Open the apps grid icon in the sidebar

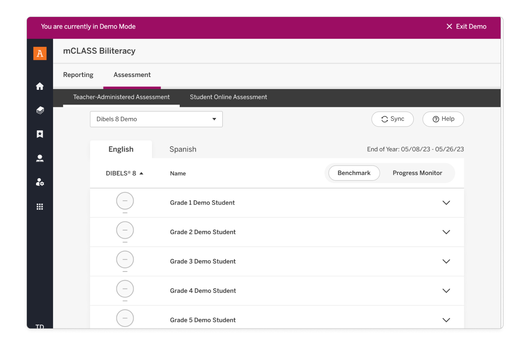point(40,207)
